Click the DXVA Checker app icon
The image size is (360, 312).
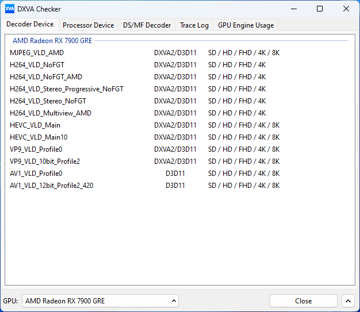point(9,9)
